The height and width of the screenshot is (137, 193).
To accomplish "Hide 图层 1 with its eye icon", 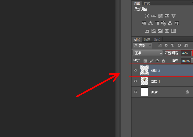I will [x=136, y=81].
